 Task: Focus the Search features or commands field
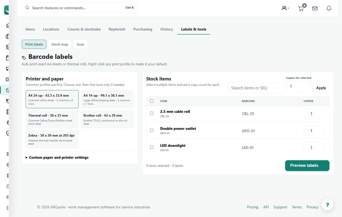pos(80,8)
